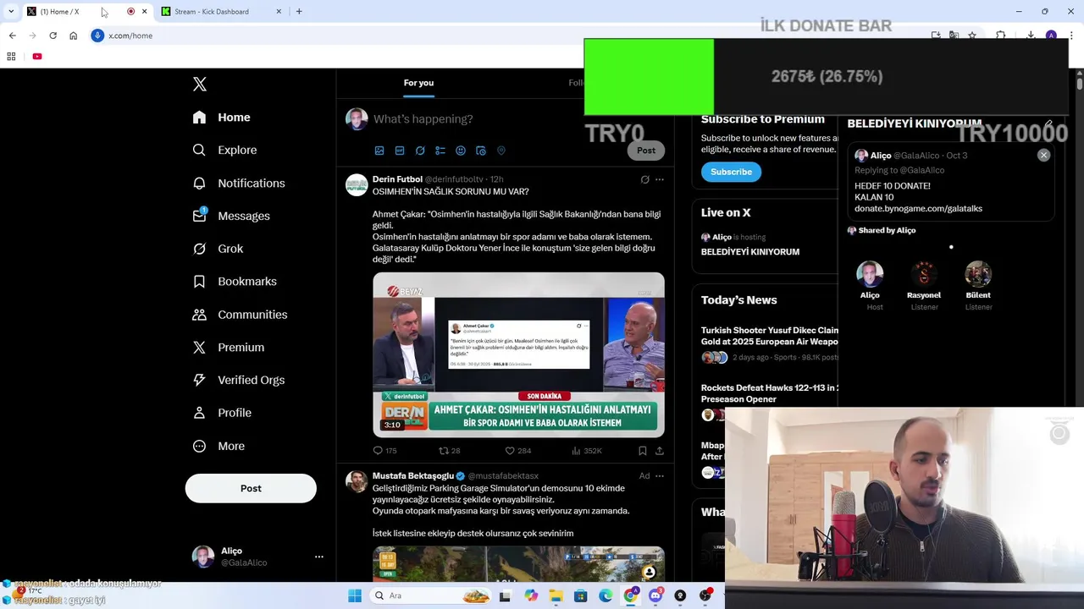Open Bülent listener avatar
Image resolution: width=1084 pixels, height=609 pixels.
pyautogui.click(x=978, y=274)
